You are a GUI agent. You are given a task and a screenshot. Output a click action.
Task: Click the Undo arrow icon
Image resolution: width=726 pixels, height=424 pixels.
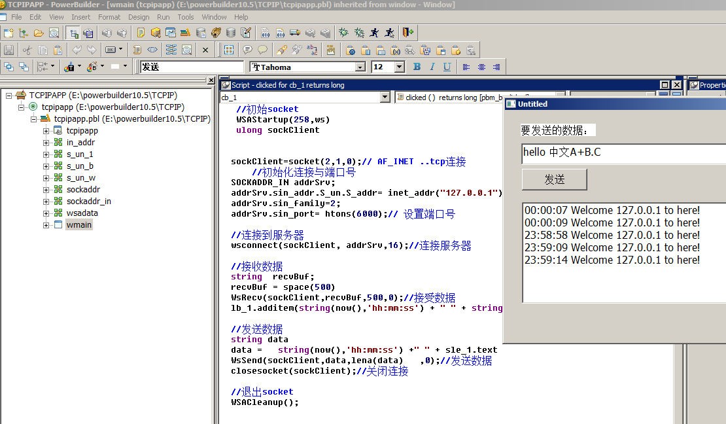[78, 49]
